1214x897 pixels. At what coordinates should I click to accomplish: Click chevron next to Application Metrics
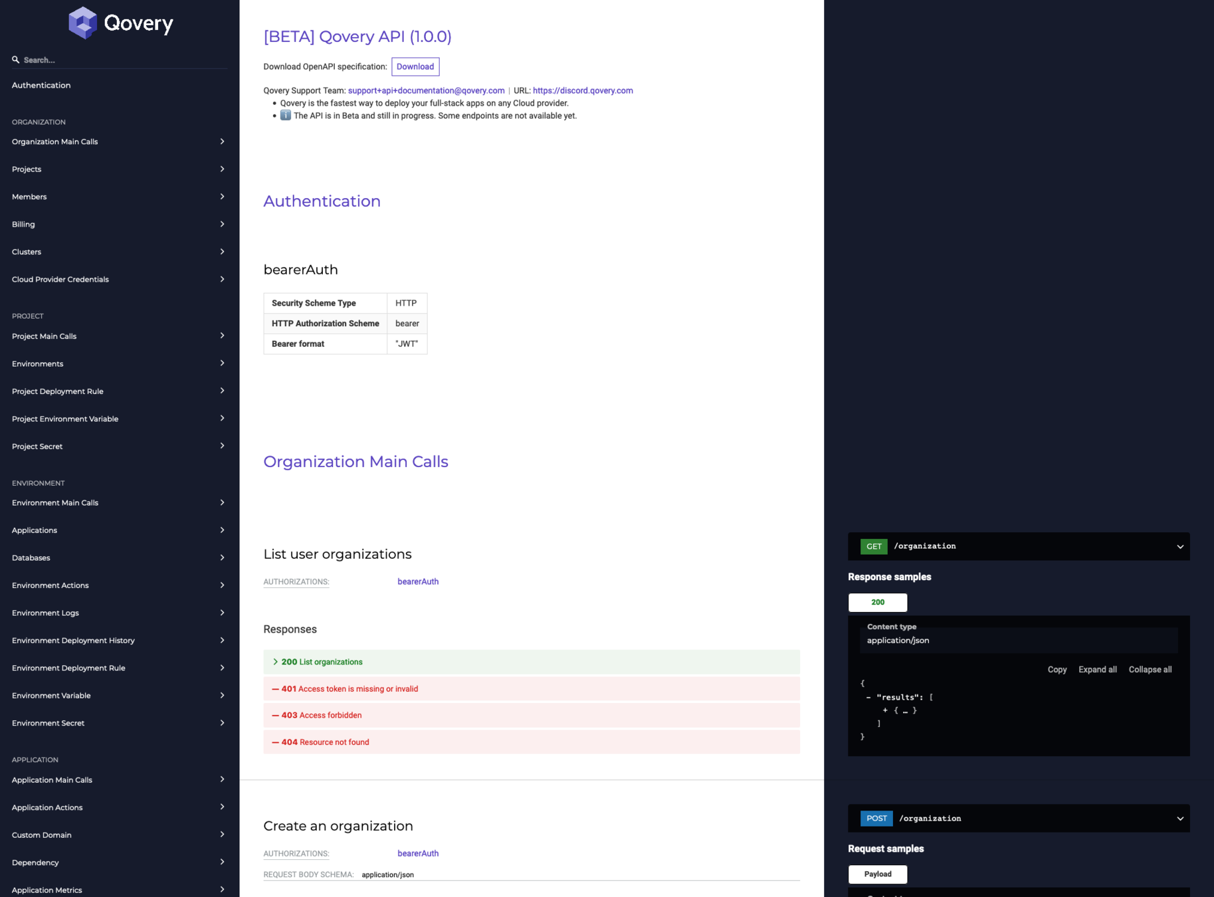[222, 890]
